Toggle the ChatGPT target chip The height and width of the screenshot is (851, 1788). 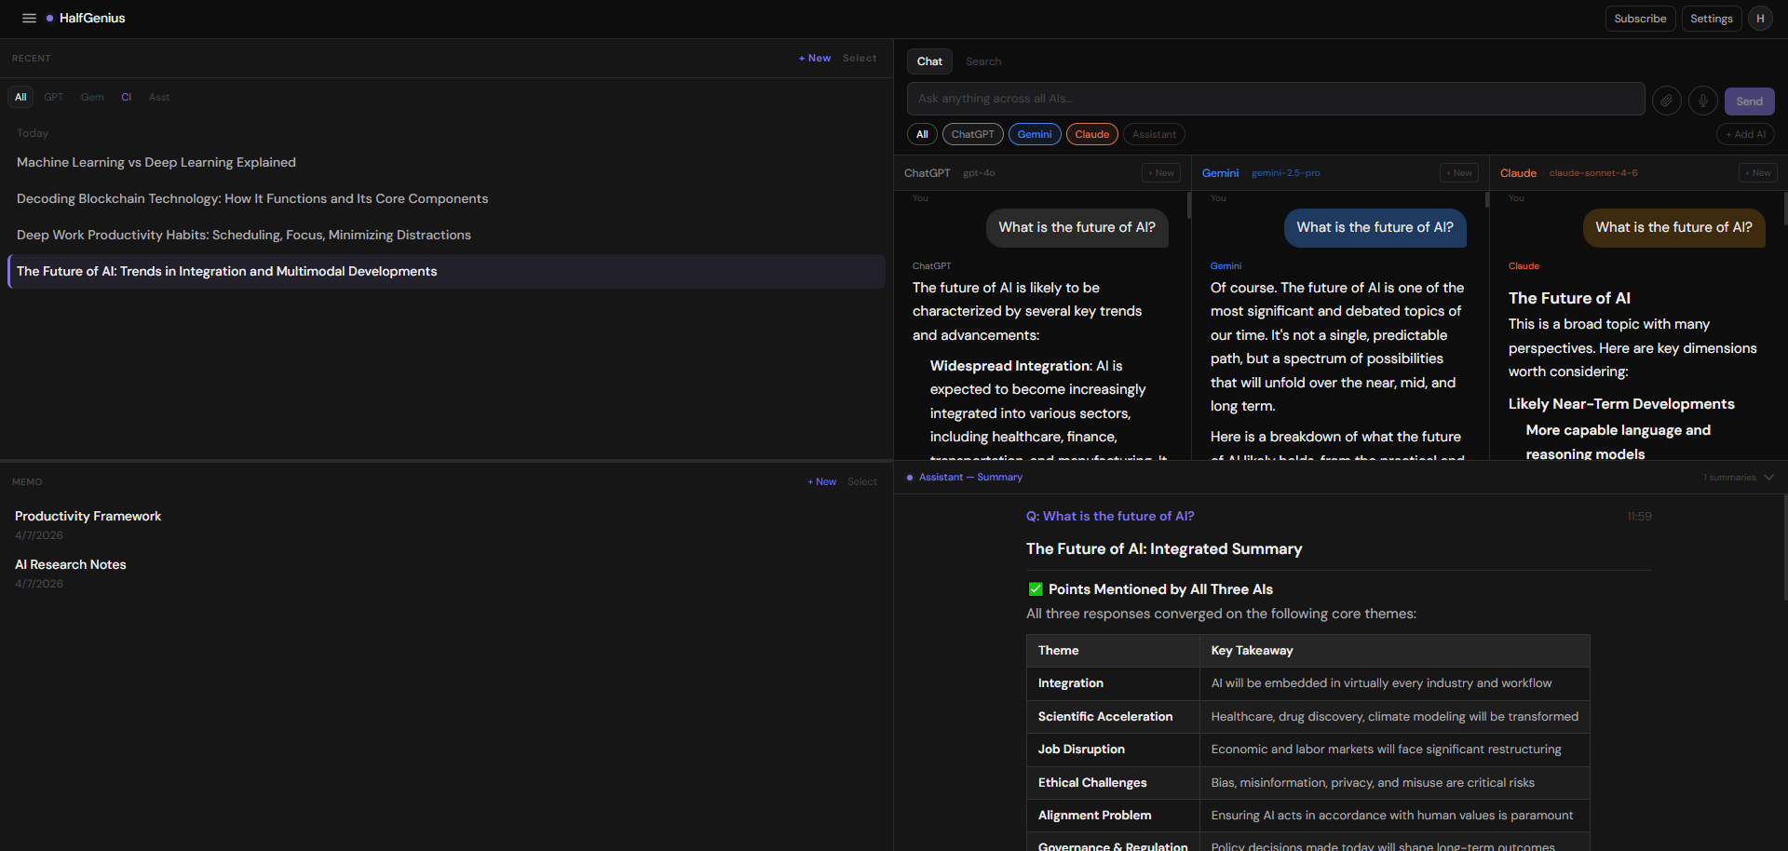(973, 134)
